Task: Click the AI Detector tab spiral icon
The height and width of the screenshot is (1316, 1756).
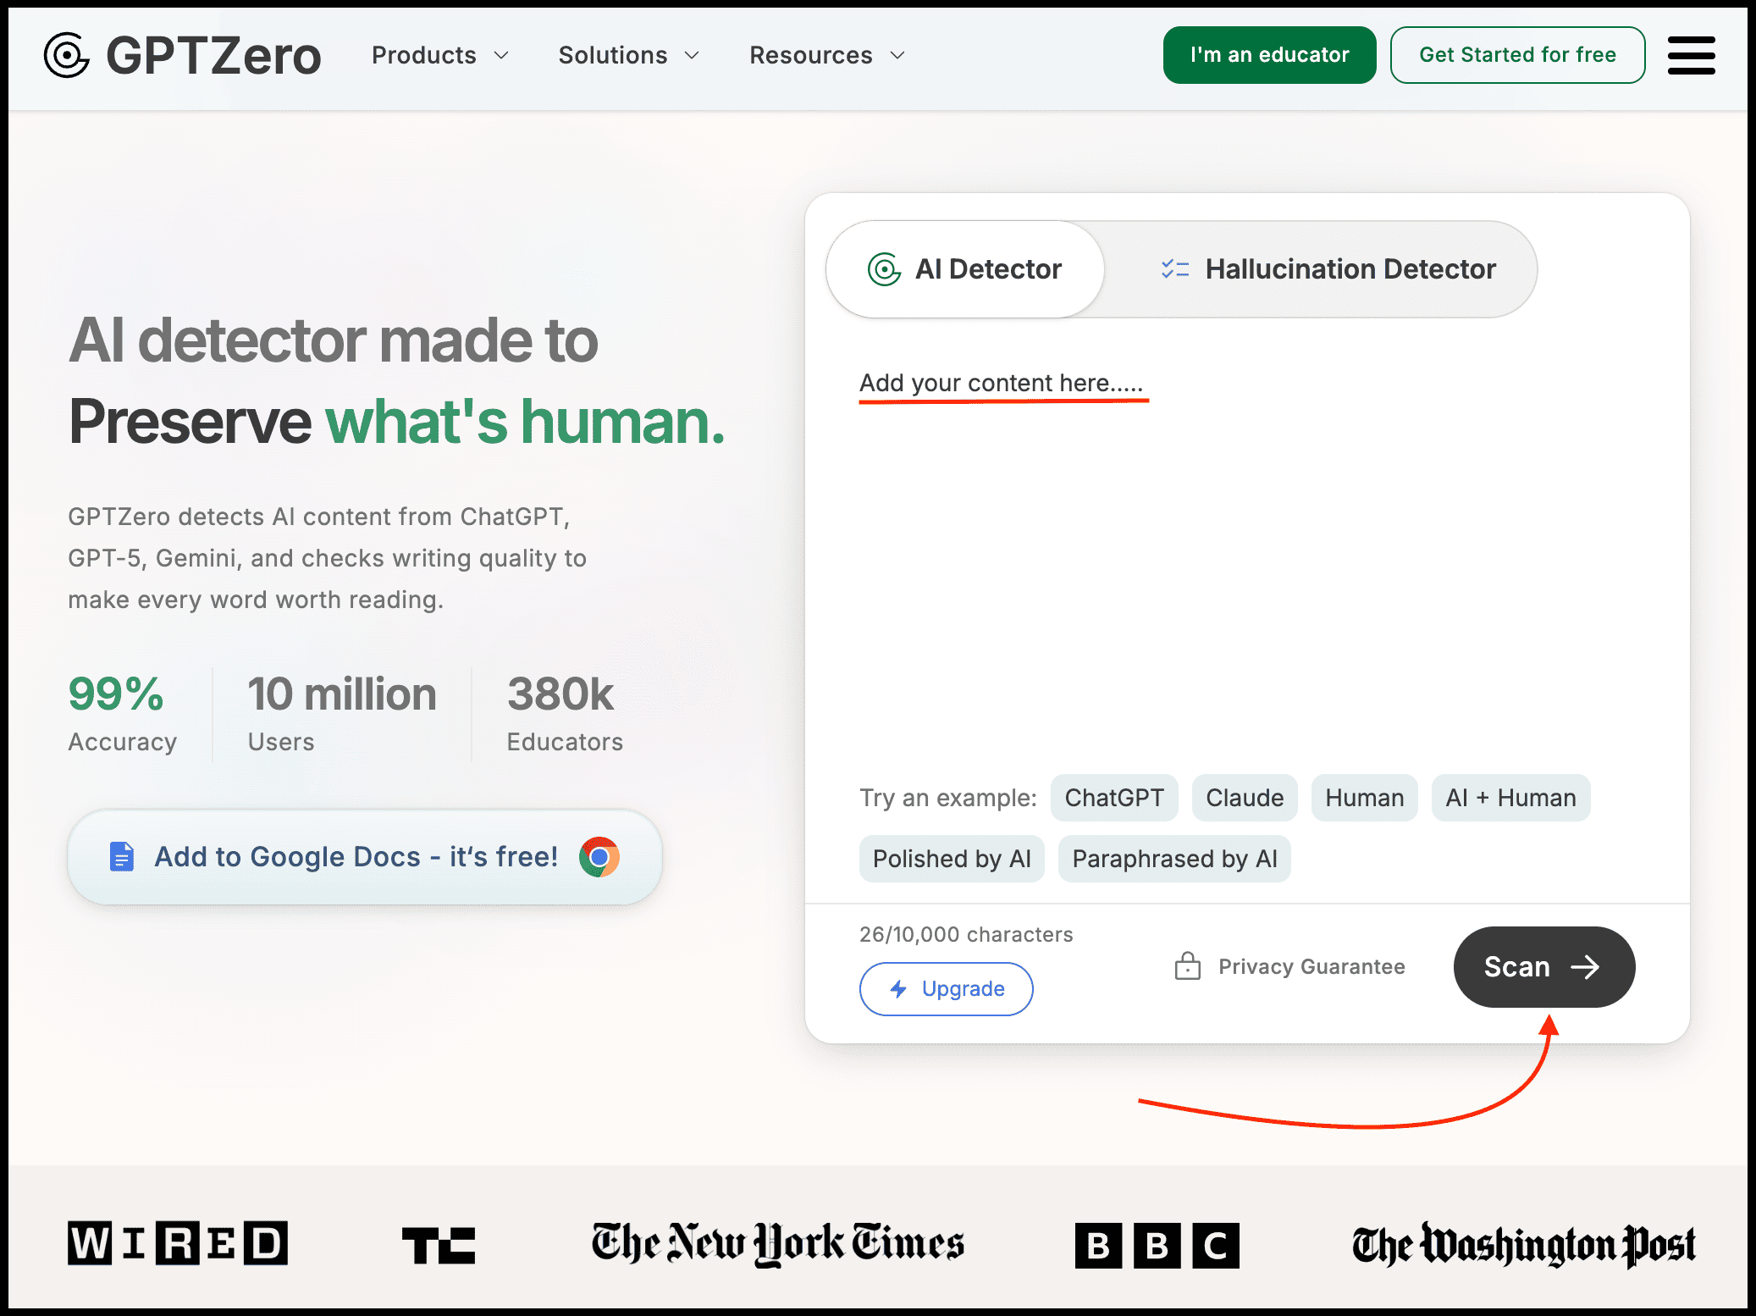Action: tap(884, 269)
